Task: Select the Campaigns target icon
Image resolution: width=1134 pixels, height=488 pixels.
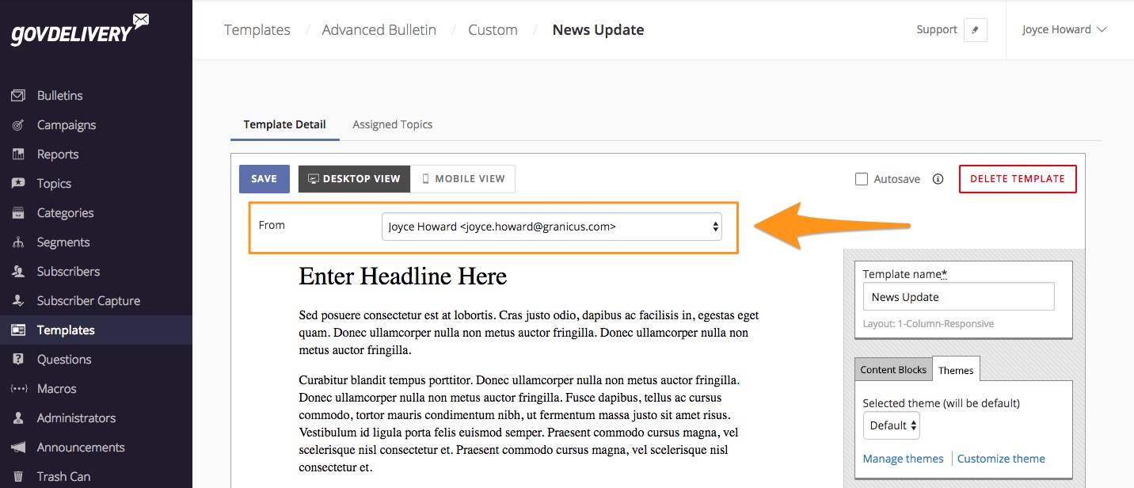Action: point(20,124)
